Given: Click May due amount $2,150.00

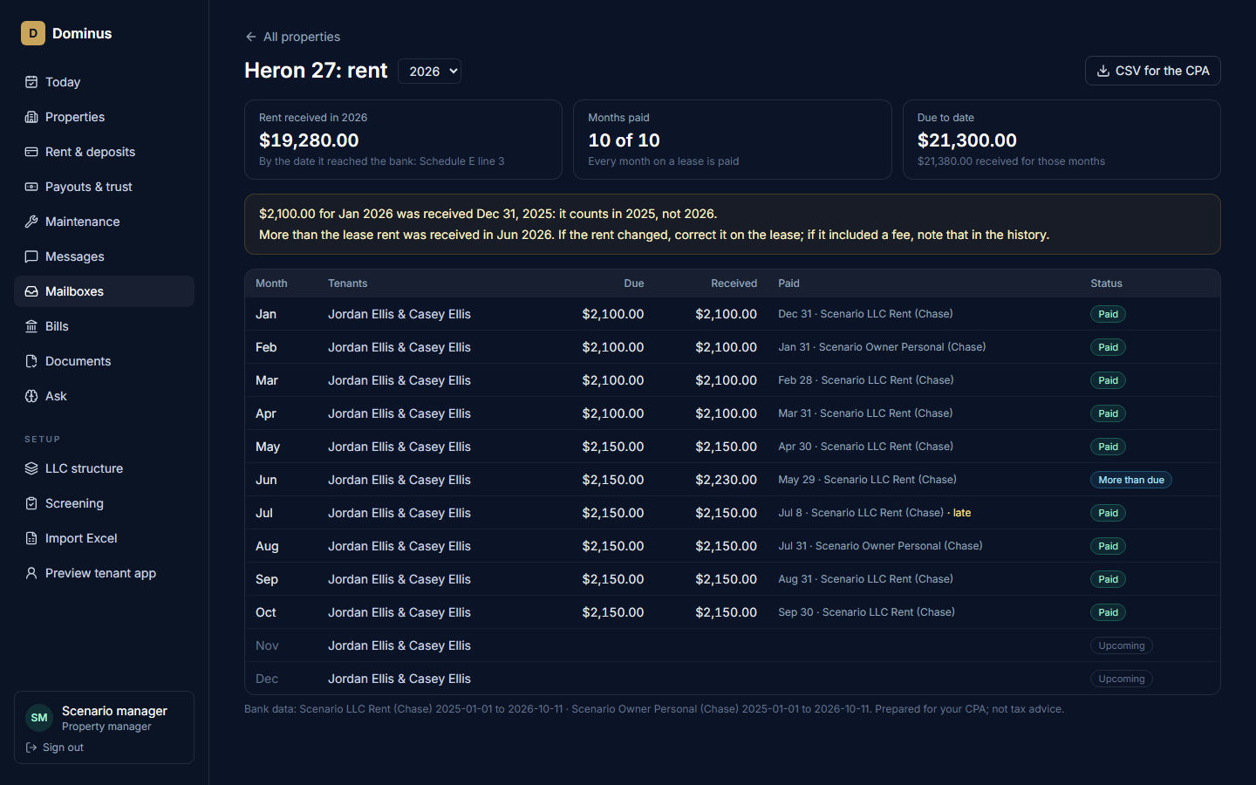Looking at the screenshot, I should click(613, 447).
